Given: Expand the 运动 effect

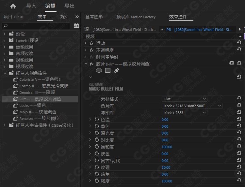Looking at the screenshot, I should 86,43.
